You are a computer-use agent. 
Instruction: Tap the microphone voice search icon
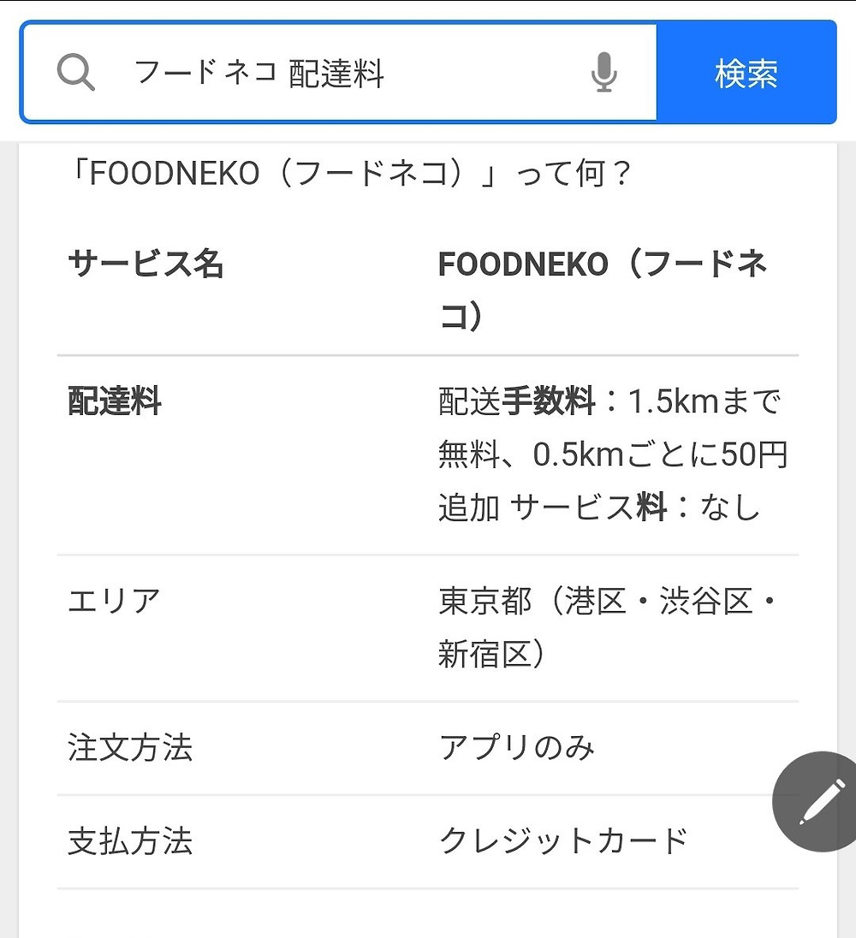603,73
